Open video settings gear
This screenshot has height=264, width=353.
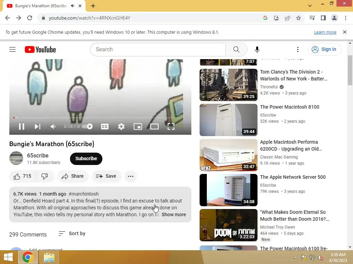[x=121, y=126]
